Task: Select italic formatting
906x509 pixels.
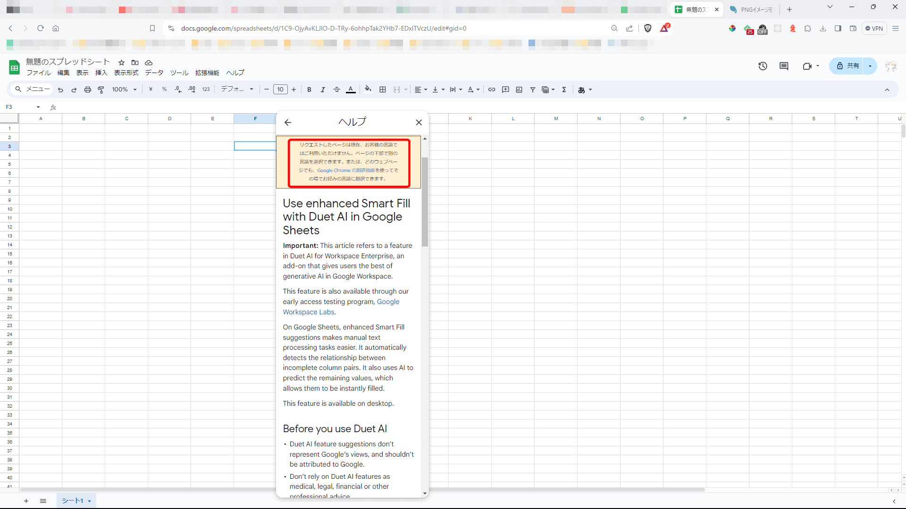Action: (x=323, y=90)
